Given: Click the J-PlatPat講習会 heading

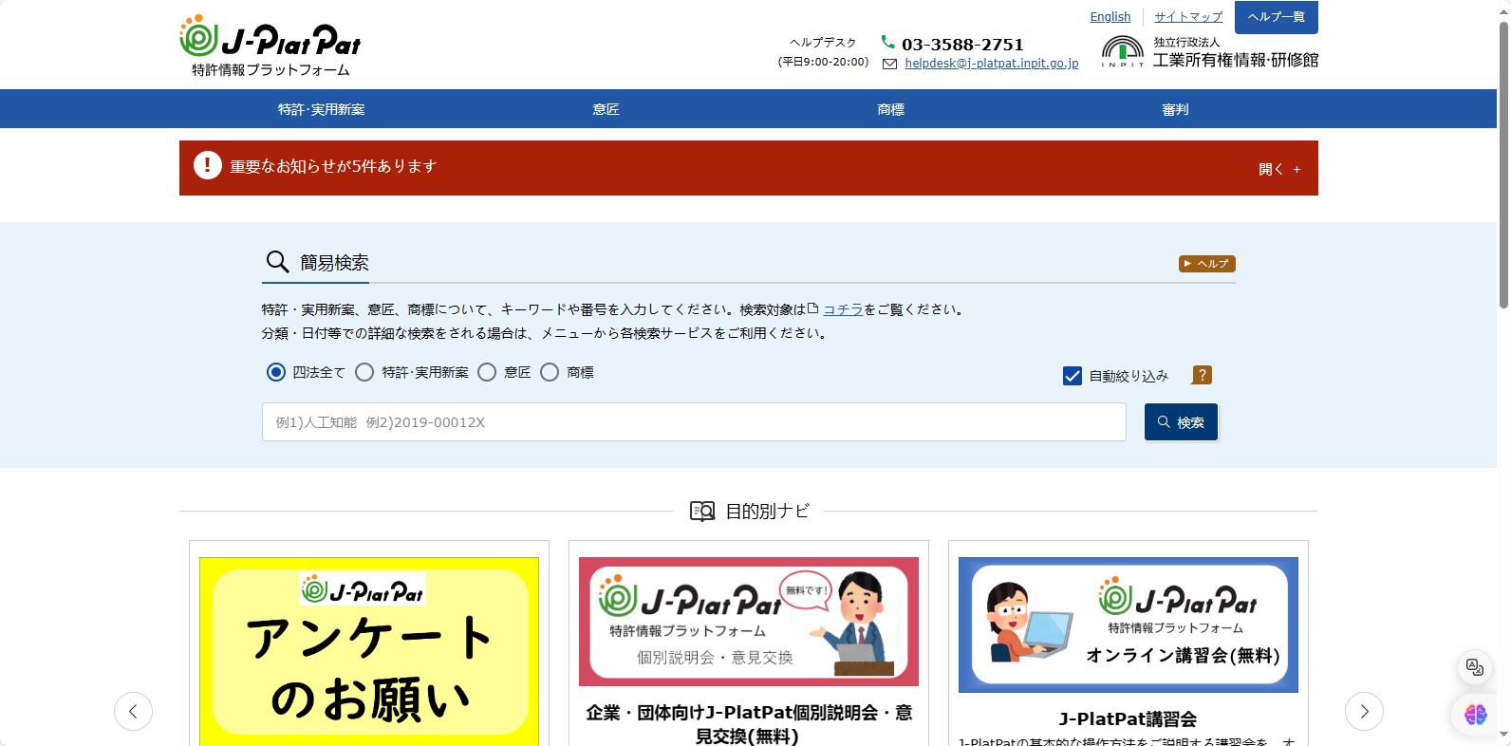Looking at the screenshot, I should (x=1129, y=718).
